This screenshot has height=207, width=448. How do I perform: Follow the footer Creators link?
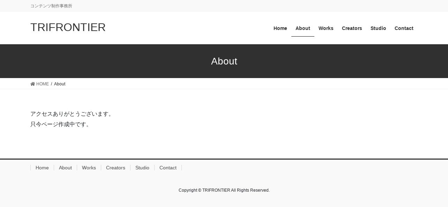(115, 168)
